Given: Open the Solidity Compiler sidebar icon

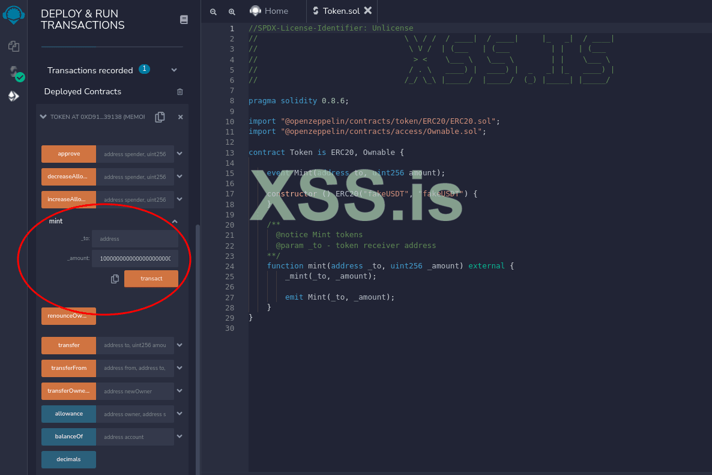Looking at the screenshot, I should coord(15,73).
